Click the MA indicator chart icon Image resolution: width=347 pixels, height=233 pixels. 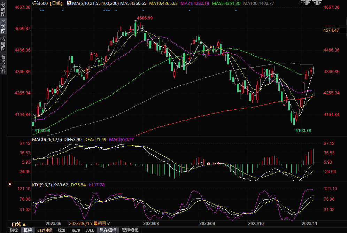pyautogui.click(x=68, y=3)
